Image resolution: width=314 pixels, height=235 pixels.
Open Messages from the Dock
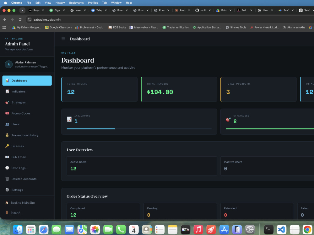point(57,229)
